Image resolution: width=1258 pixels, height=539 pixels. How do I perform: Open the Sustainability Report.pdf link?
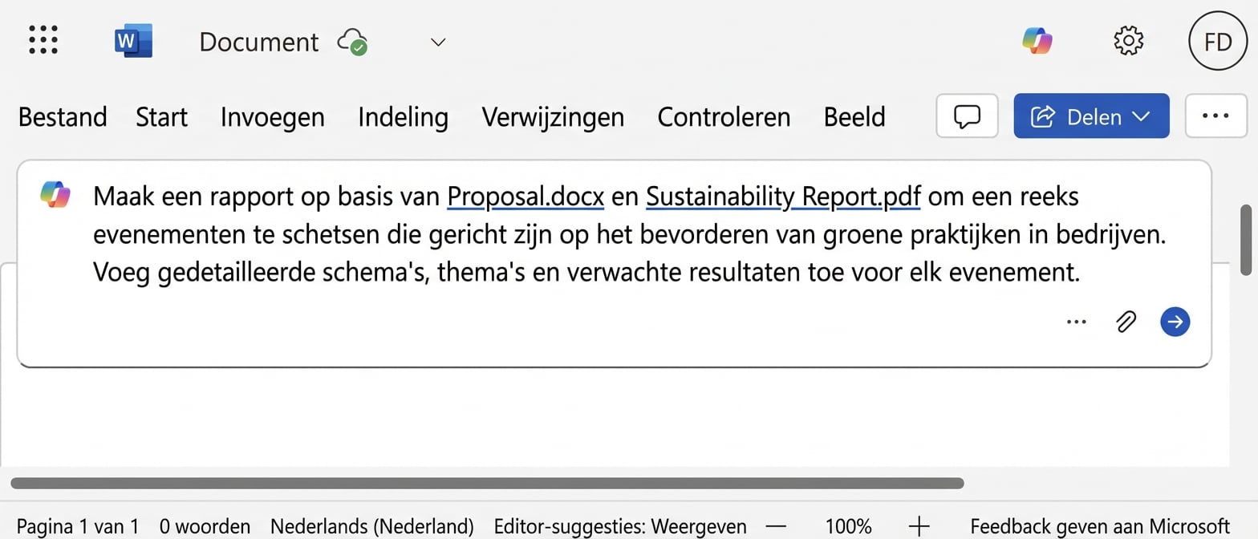[x=782, y=196]
